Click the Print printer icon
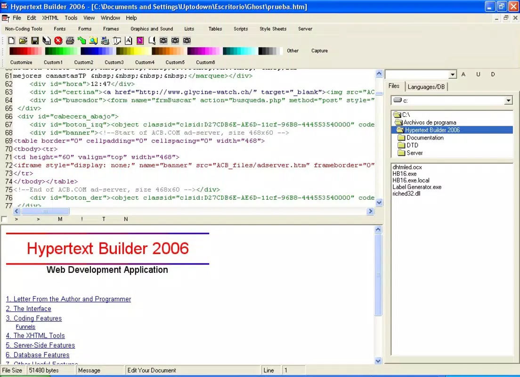This screenshot has width=520, height=377. pos(70,41)
